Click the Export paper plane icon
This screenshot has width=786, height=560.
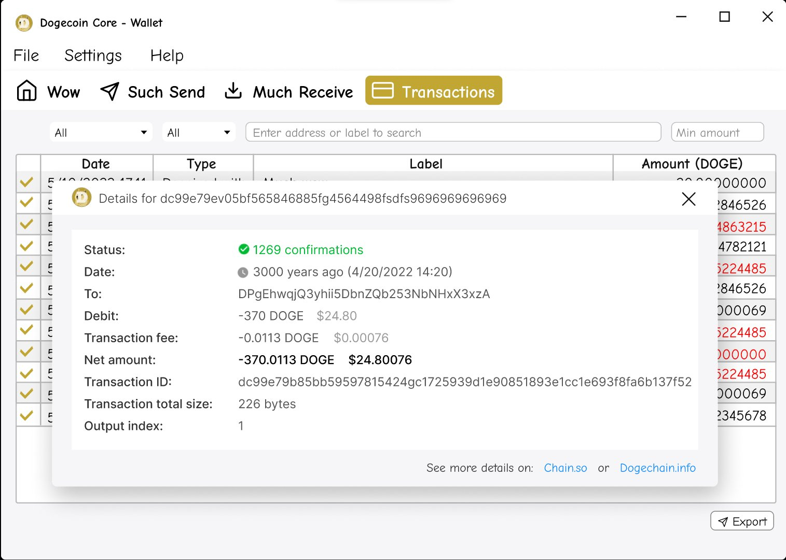[724, 521]
